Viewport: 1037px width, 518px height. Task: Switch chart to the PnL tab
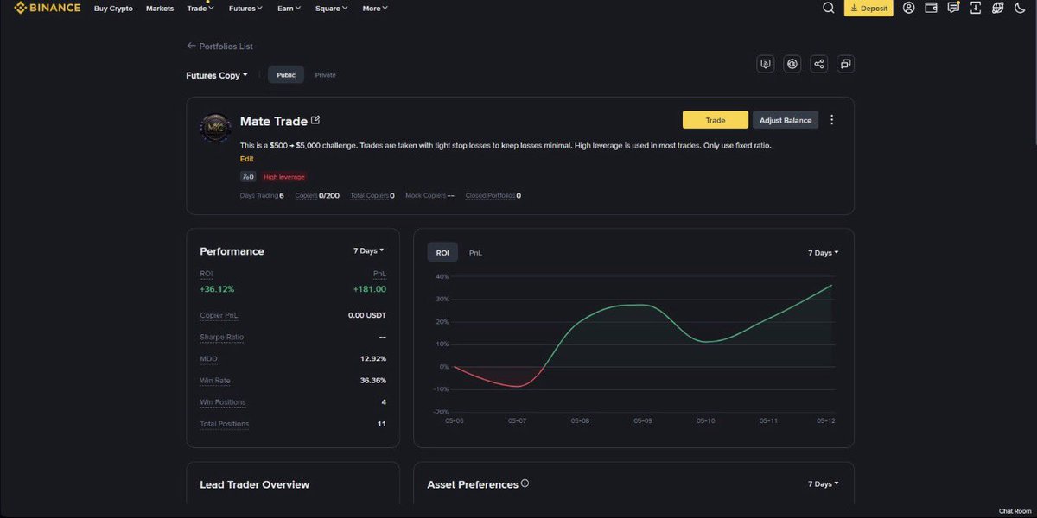475,253
